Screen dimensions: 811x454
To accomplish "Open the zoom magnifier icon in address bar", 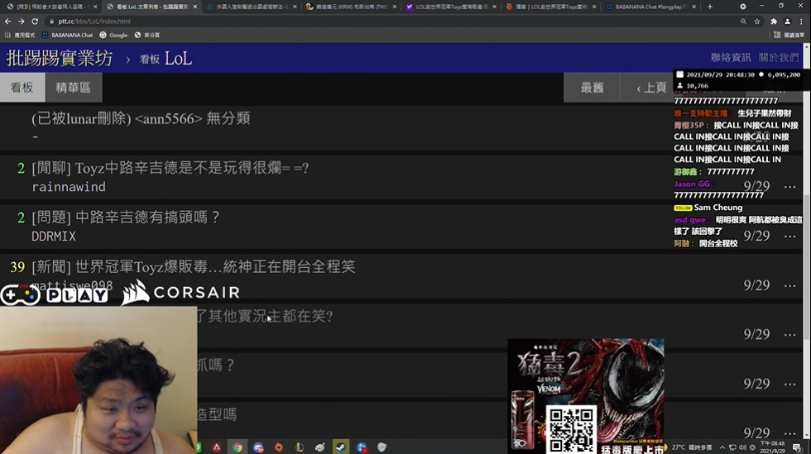I will pos(743,22).
